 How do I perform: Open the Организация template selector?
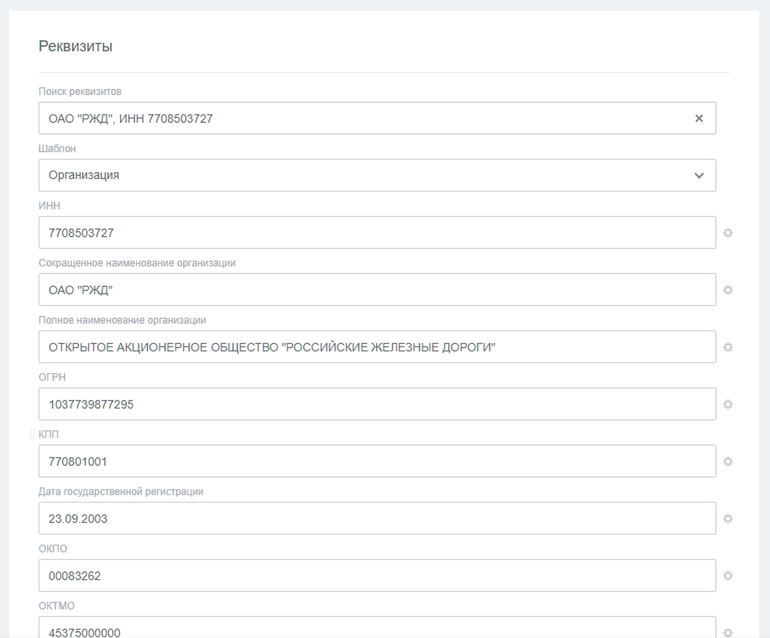click(377, 176)
